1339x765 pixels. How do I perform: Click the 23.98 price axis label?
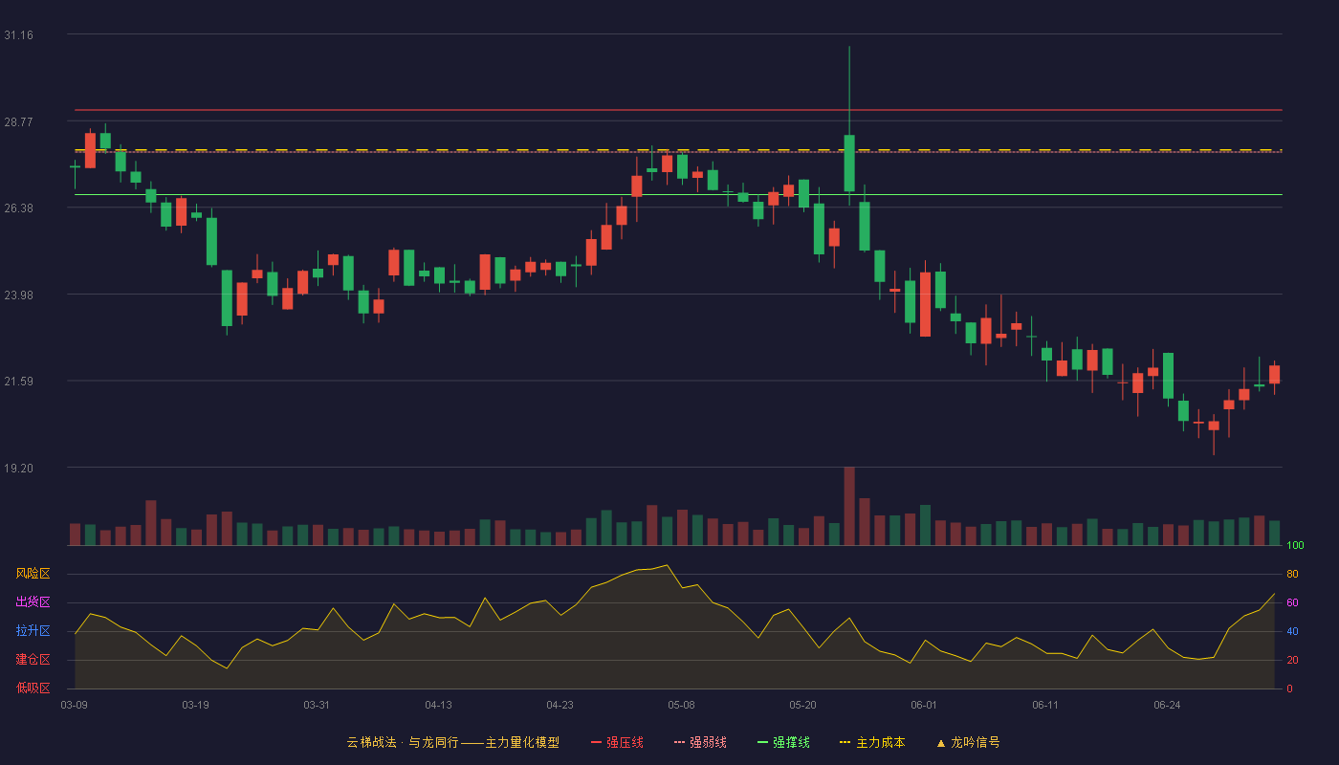click(x=18, y=295)
